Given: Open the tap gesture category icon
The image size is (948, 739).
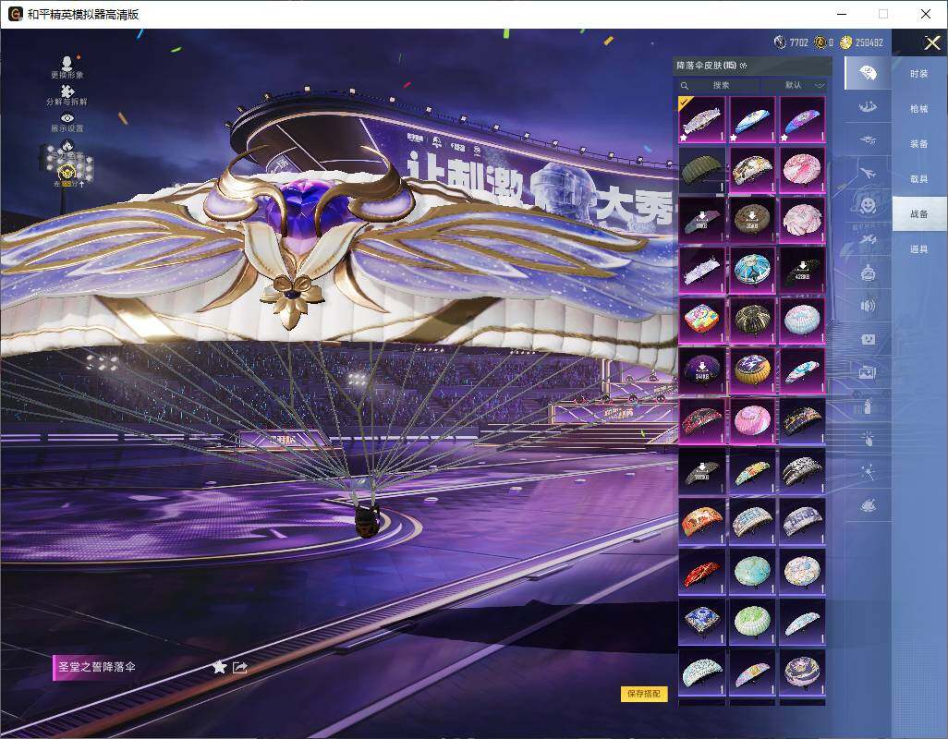Looking at the screenshot, I should point(868,439).
